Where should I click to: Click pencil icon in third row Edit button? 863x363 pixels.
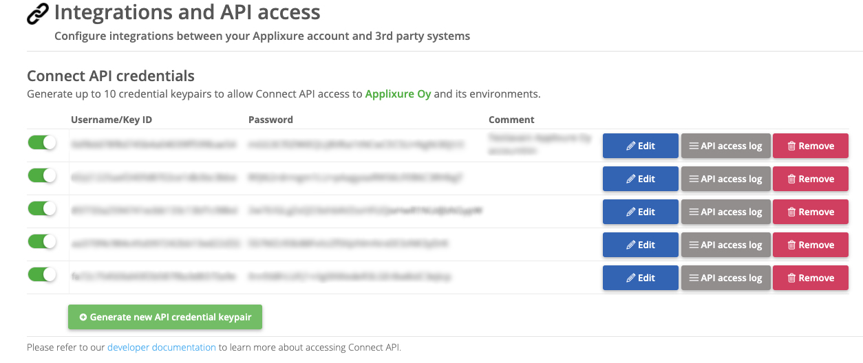[x=630, y=212]
